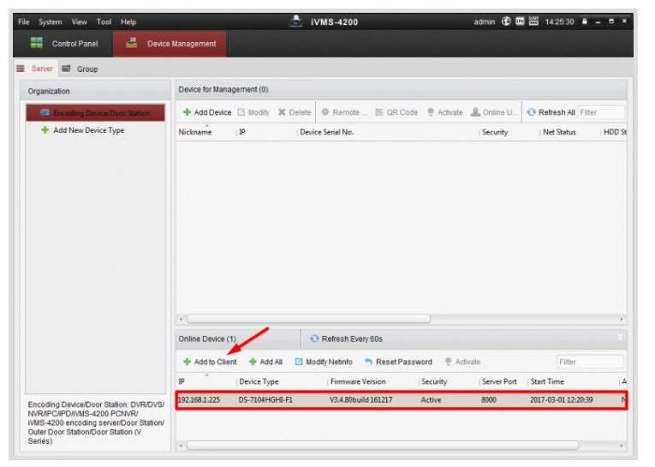655x467 pixels.
Task: Click the online device Filter field
Action: [589, 362]
